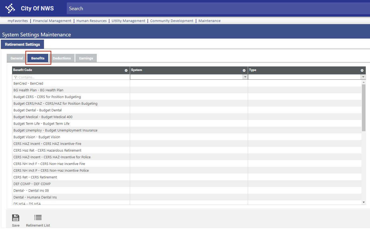Click the Save disk icon

coord(16,217)
